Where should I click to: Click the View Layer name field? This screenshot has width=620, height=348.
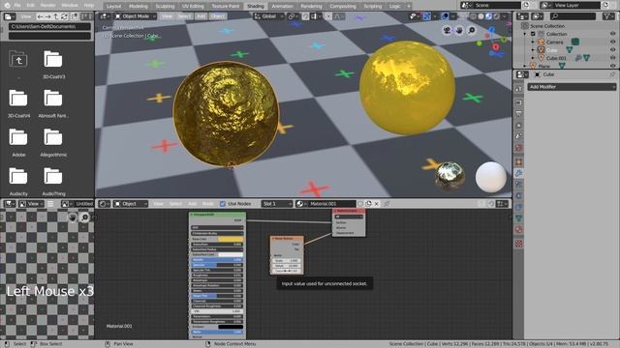(576, 6)
